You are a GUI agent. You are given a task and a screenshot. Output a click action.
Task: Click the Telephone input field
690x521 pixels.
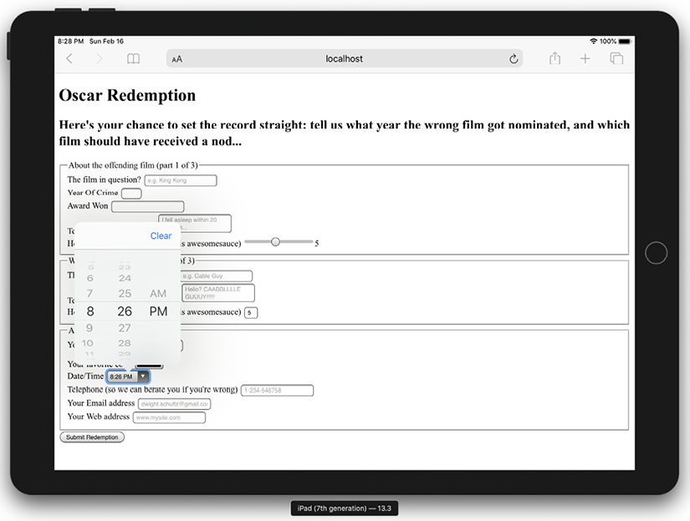click(277, 390)
